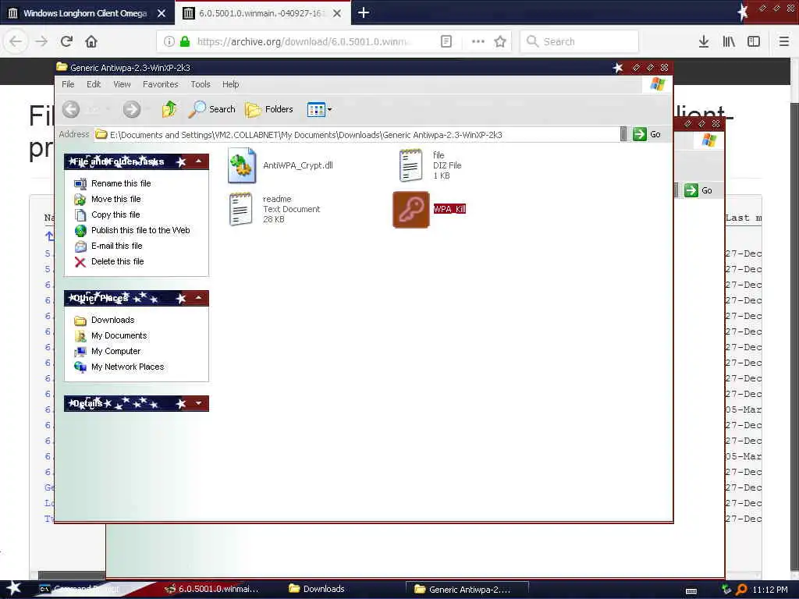Close the 6.0.5001.0.winmain browser tab

pyautogui.click(x=337, y=13)
